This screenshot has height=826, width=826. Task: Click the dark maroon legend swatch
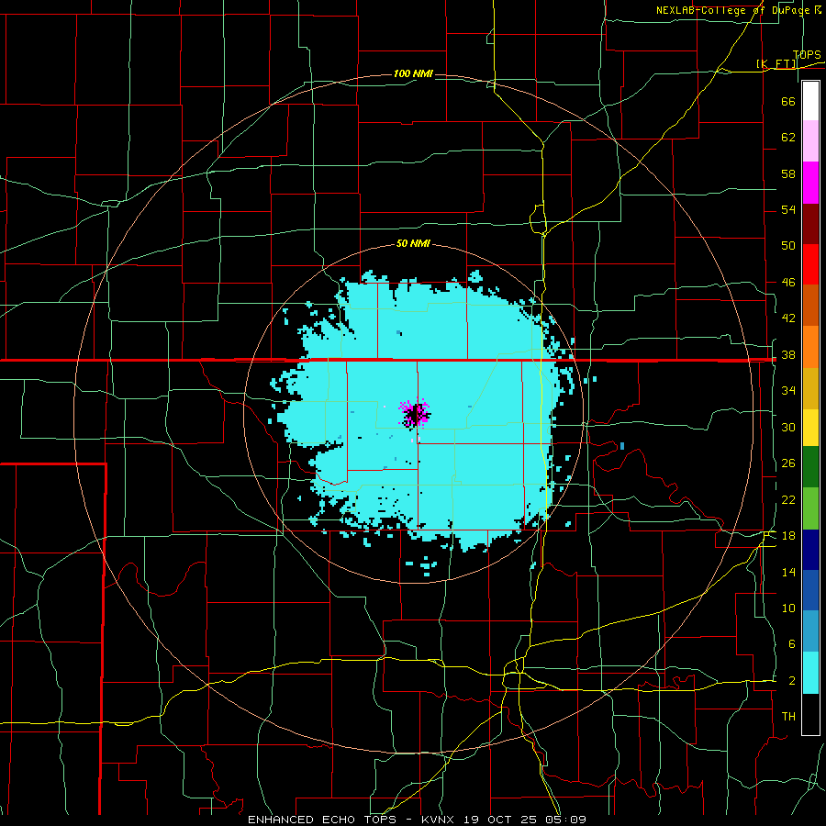tap(810, 223)
